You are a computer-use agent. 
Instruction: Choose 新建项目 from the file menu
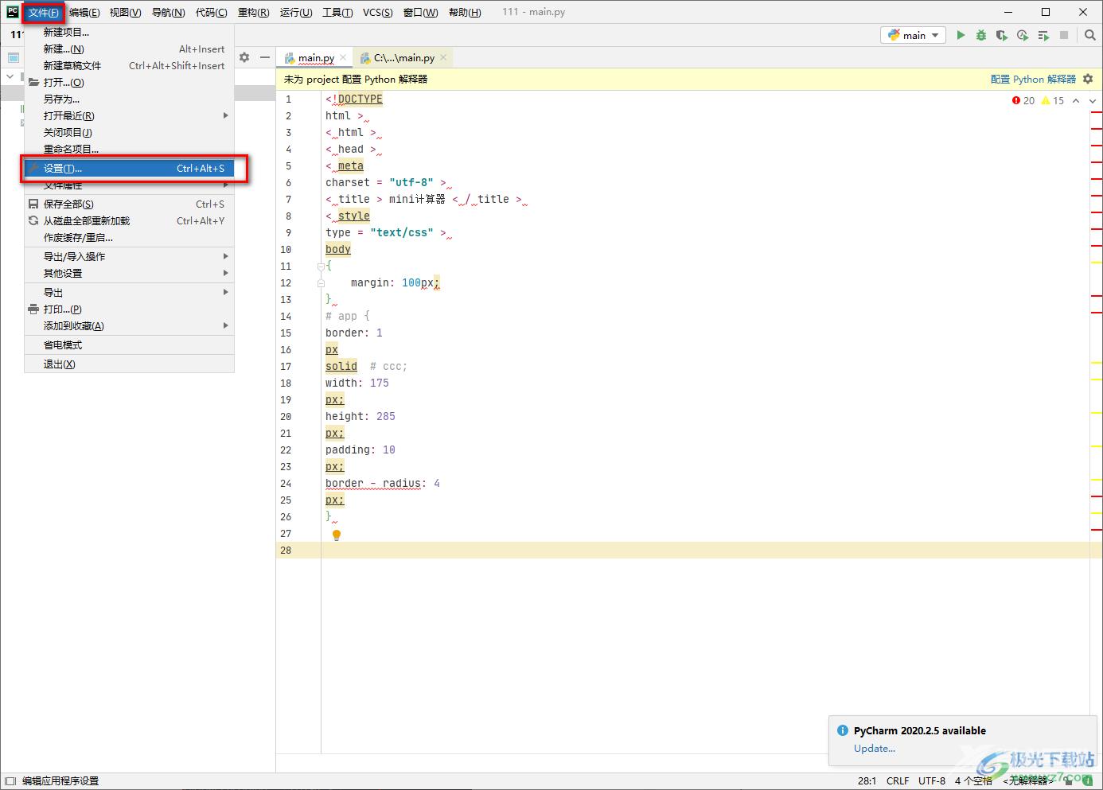point(130,33)
